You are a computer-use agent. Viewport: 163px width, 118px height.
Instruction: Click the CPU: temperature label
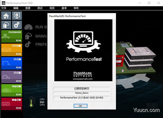tap(42, 99)
